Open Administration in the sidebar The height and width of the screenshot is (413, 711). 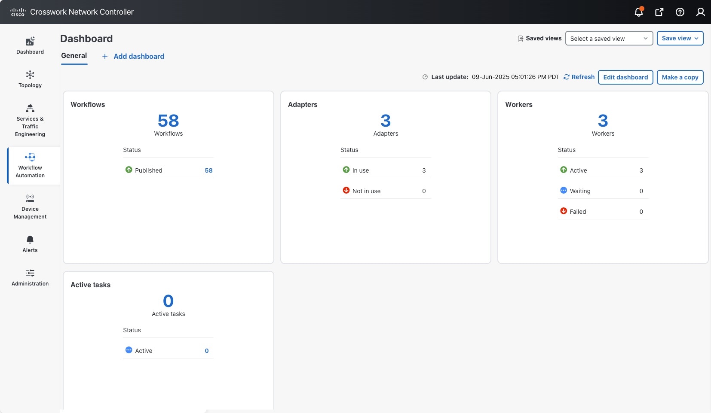30,278
